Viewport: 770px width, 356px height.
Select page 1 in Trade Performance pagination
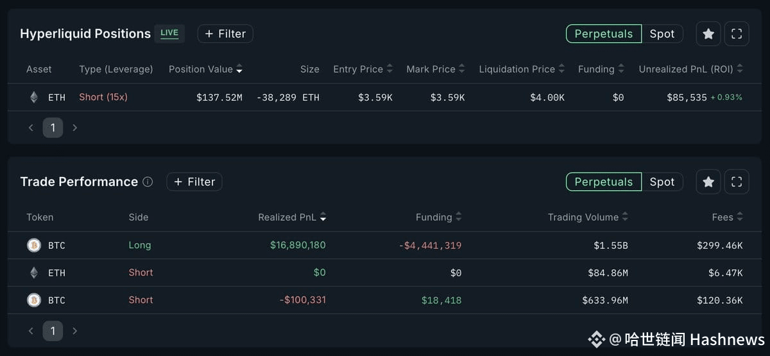pyautogui.click(x=53, y=331)
